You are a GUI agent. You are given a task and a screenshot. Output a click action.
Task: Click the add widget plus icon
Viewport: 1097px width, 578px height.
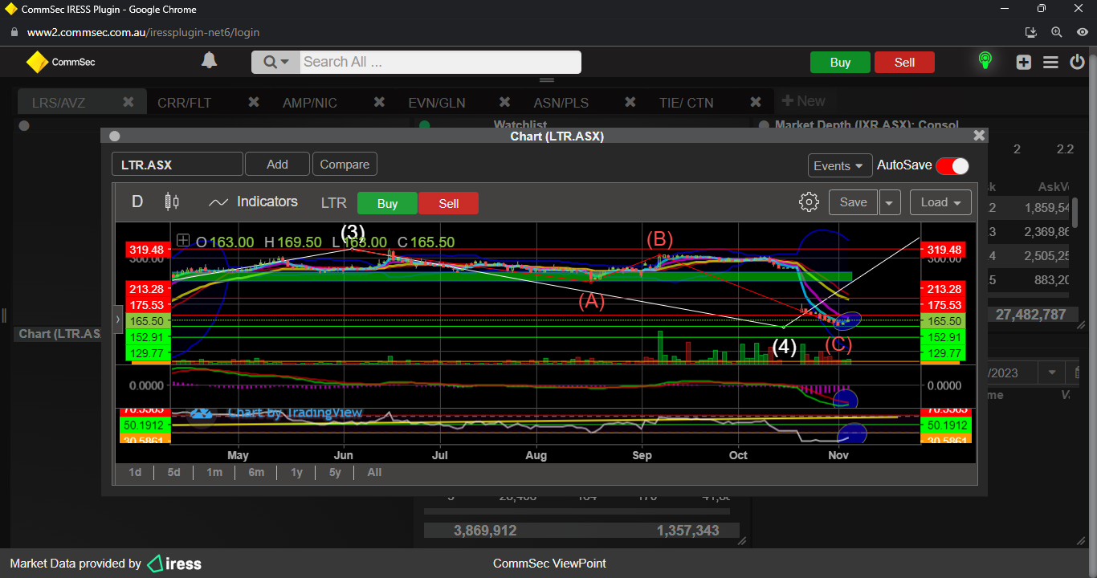[1023, 63]
